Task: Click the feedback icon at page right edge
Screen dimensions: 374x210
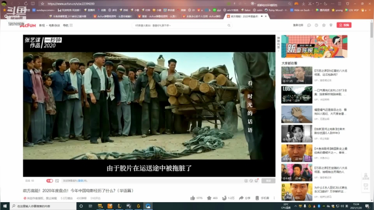Action: [x=366, y=176]
